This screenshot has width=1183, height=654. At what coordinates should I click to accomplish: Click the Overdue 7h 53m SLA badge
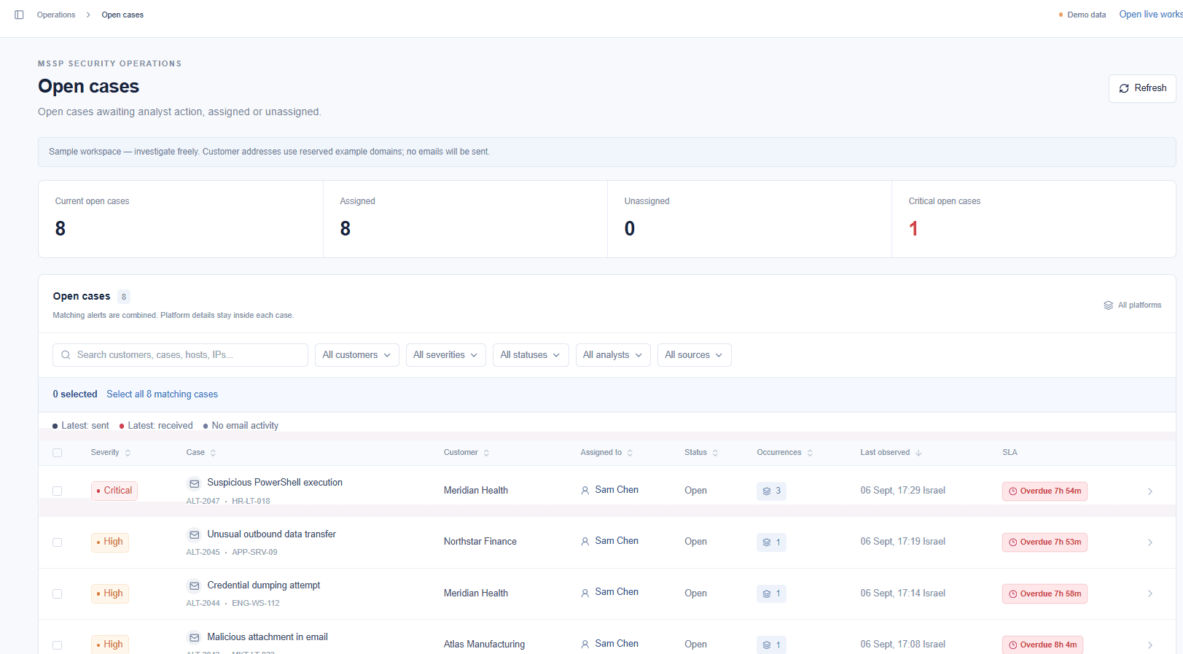pos(1045,542)
